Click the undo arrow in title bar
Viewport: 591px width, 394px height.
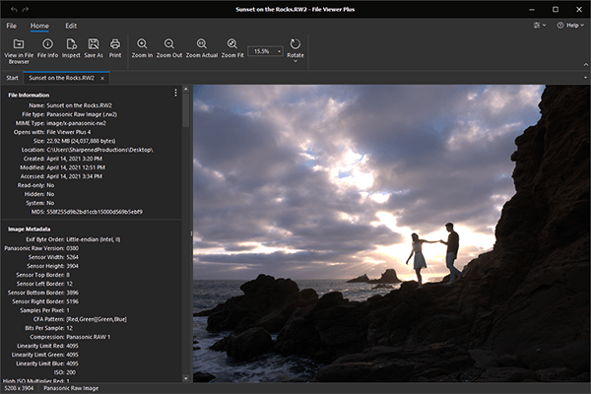click(14, 10)
